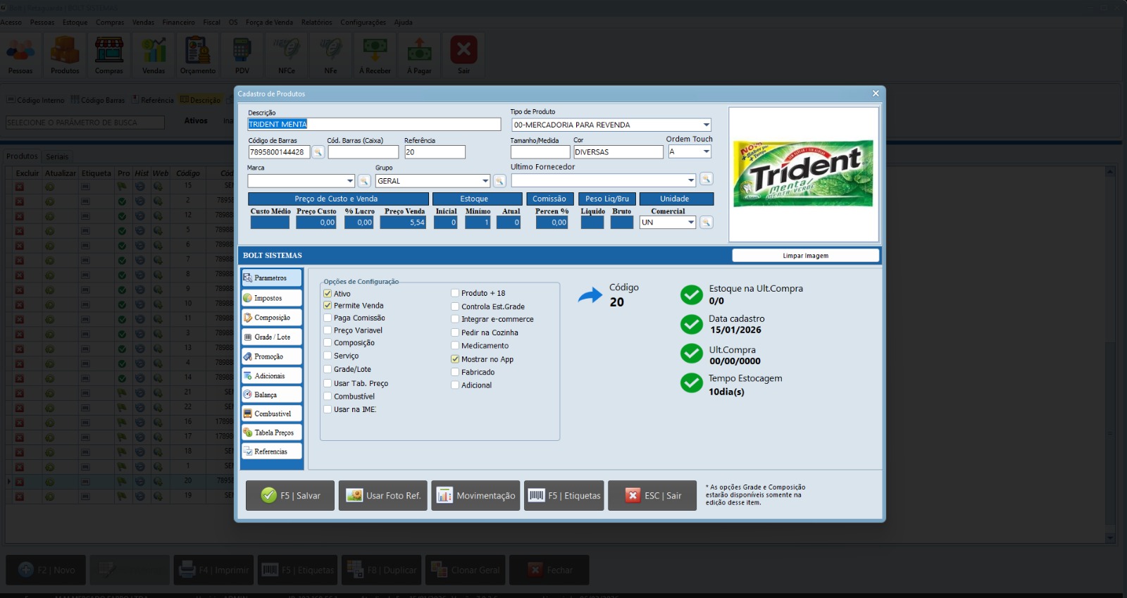The height and width of the screenshot is (598, 1127).
Task: Open the A Receber toolbar icon
Action: click(x=375, y=55)
